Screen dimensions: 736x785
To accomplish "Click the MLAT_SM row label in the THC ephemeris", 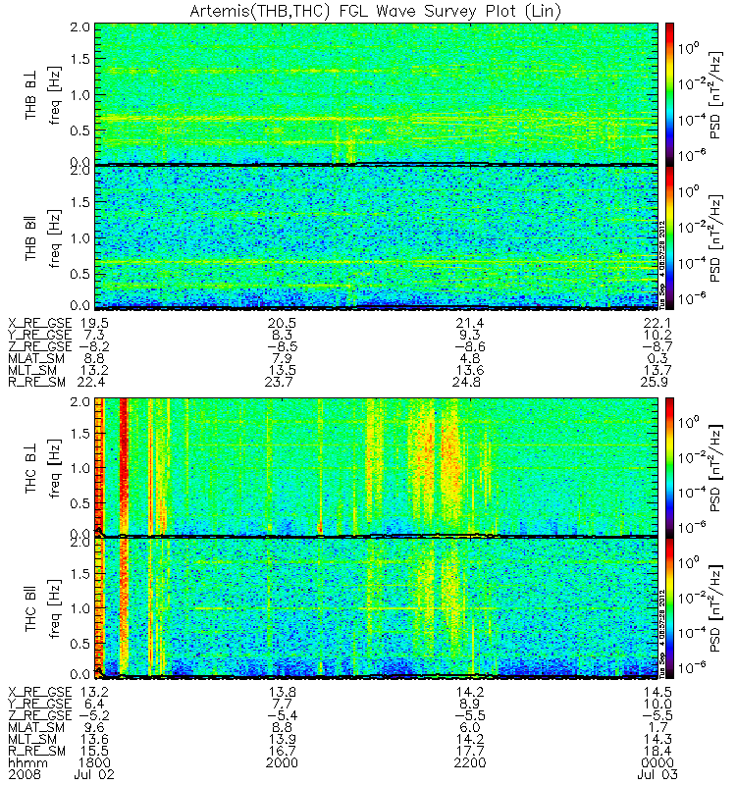I will [x=36, y=727].
